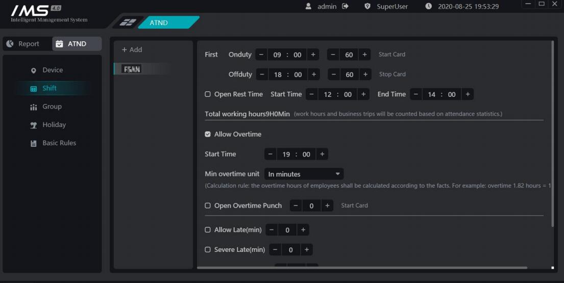The image size is (564, 283).
Task: Decrease Onduty Start Card minutes
Action: tap(333, 55)
